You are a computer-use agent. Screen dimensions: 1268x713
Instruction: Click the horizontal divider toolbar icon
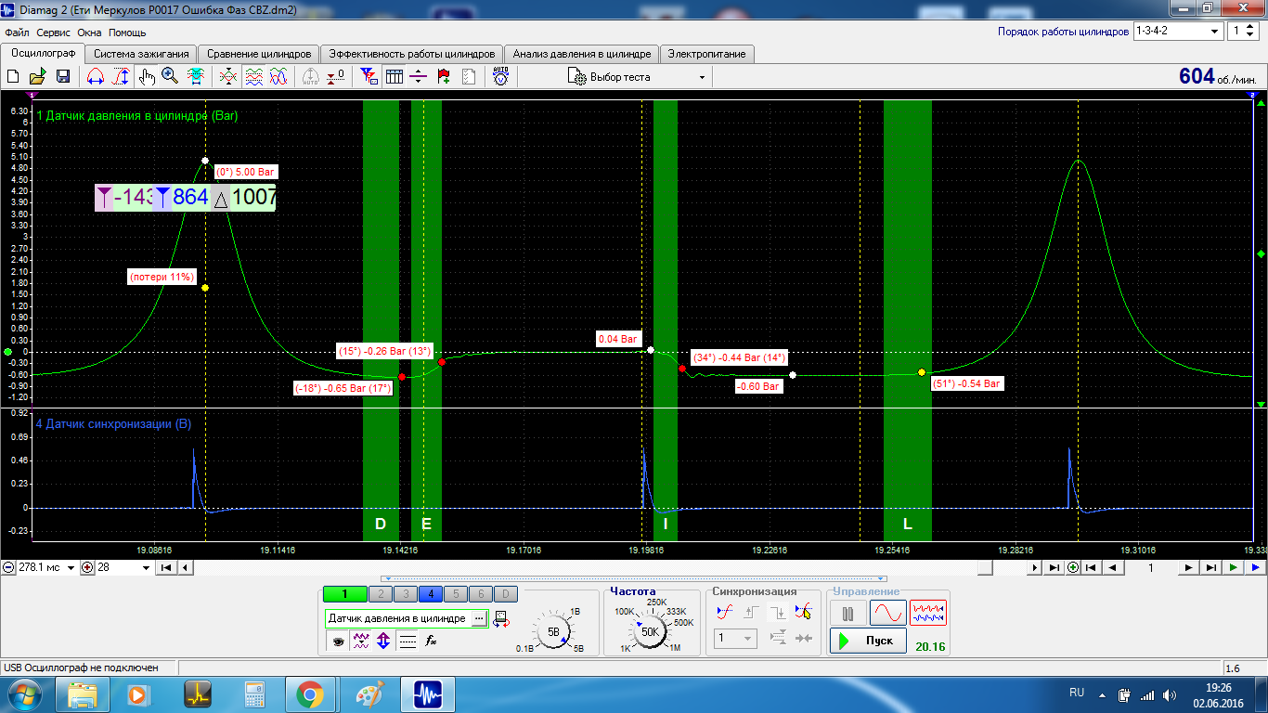[419, 77]
